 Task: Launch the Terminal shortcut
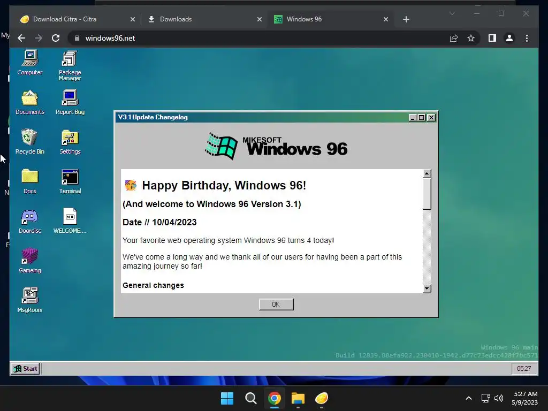pos(70,181)
